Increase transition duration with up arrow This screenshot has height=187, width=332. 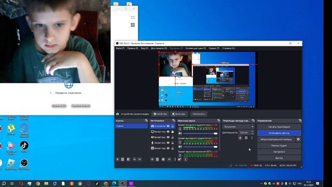(252, 131)
